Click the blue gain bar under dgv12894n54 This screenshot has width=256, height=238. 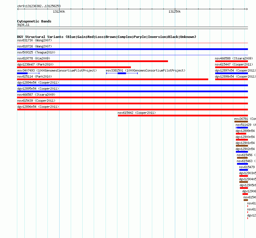[x=132, y=85]
